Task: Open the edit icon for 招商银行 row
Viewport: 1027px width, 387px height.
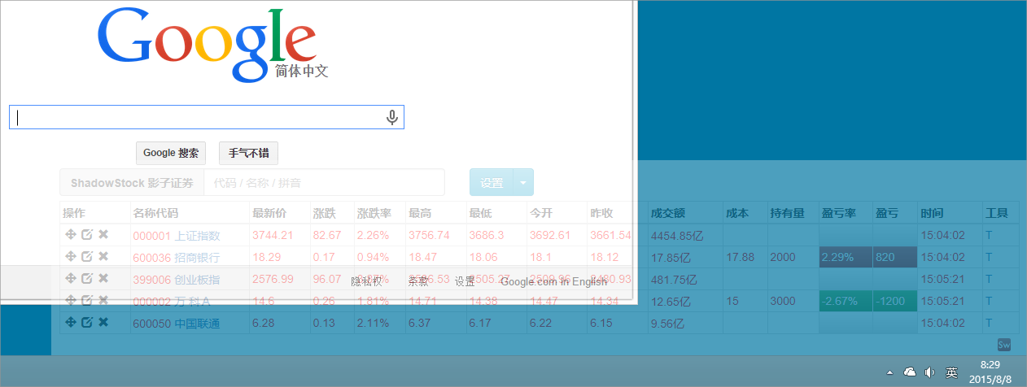Action: pyautogui.click(x=87, y=257)
